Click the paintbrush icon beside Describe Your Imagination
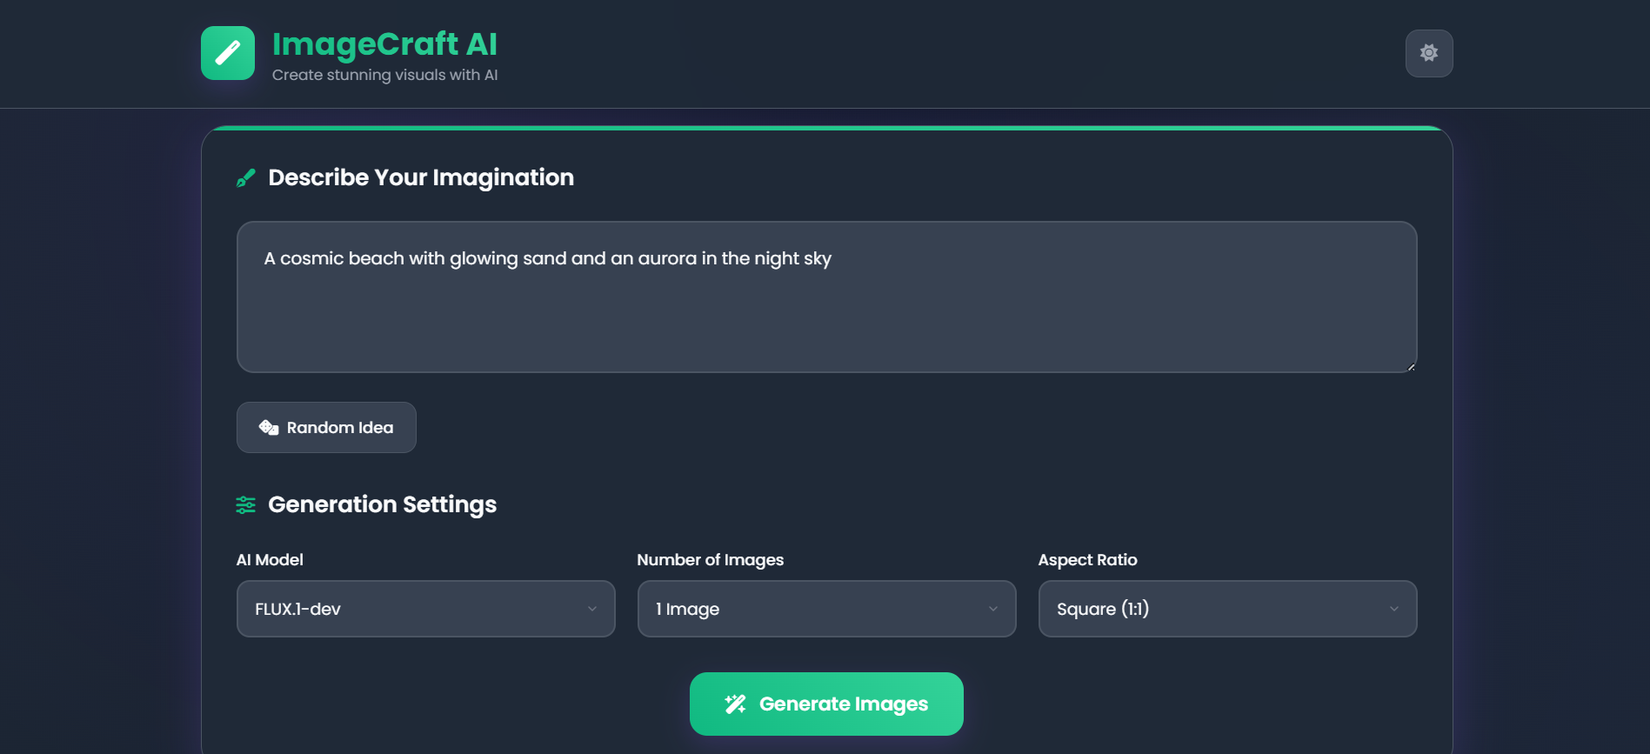 (246, 178)
